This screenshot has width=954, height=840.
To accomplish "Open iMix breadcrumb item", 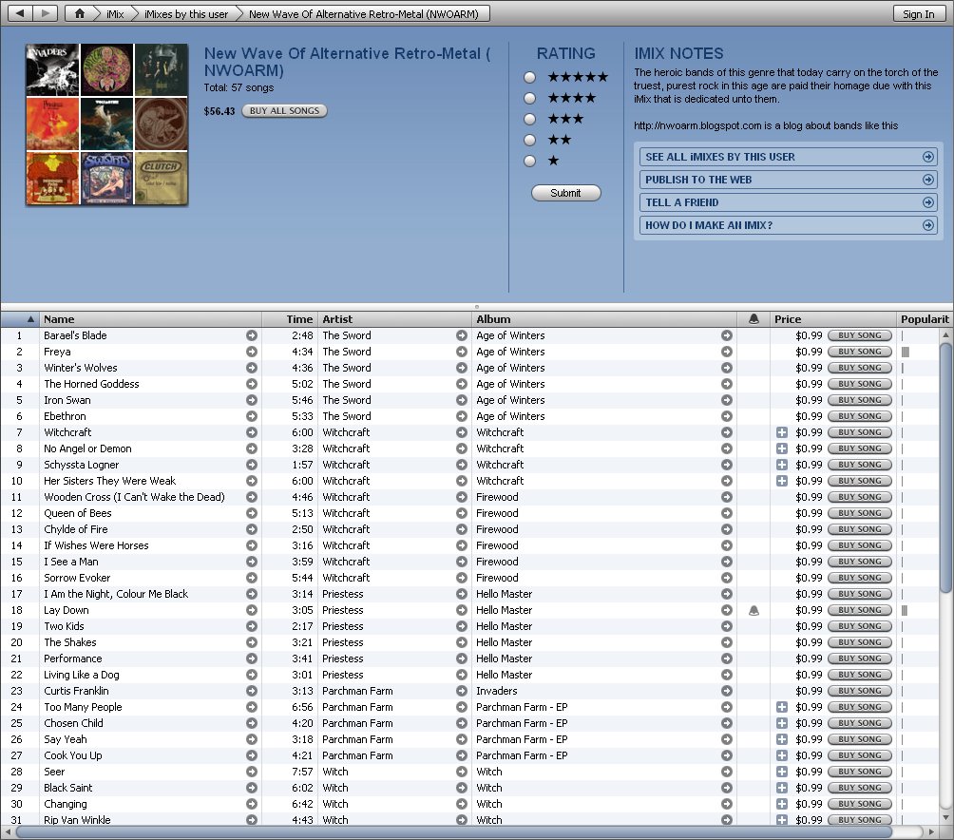I will click(114, 13).
